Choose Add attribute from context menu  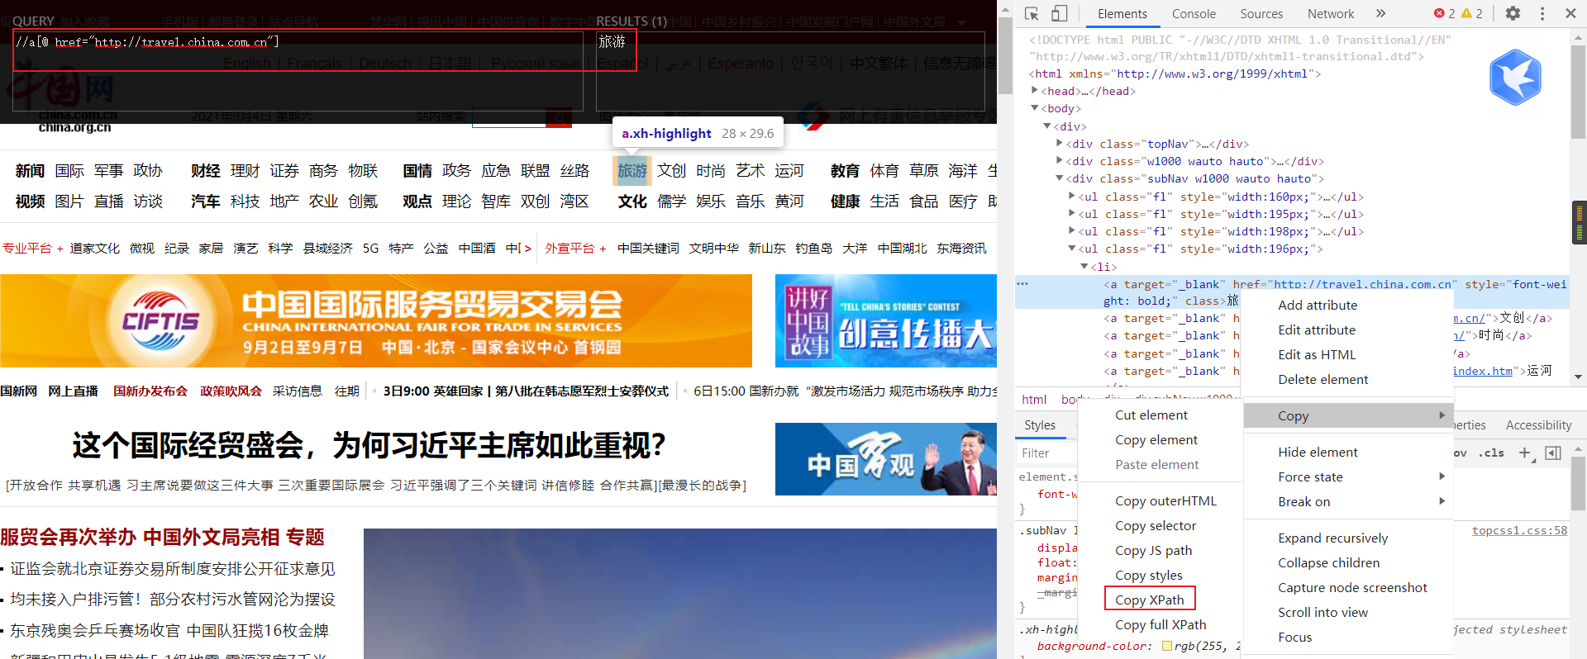(1318, 305)
